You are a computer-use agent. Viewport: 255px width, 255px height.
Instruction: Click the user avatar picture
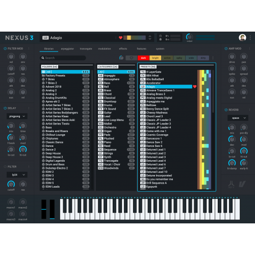tap(242, 38)
